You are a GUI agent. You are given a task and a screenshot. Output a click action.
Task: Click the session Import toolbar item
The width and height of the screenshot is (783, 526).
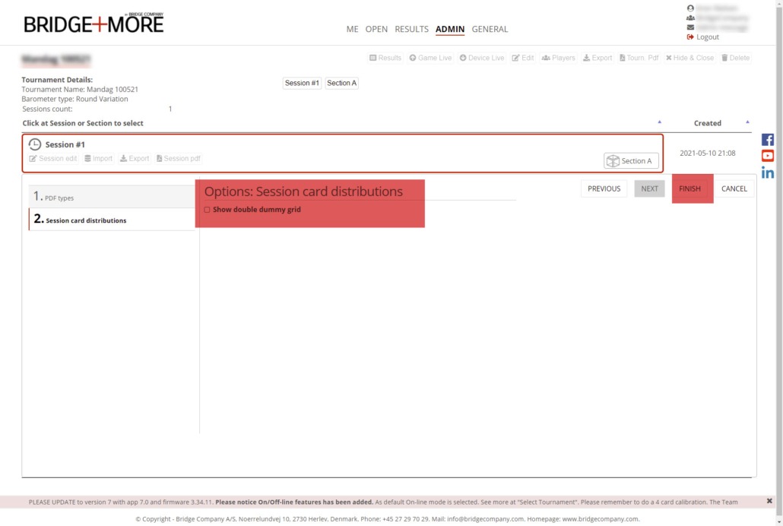coord(98,159)
